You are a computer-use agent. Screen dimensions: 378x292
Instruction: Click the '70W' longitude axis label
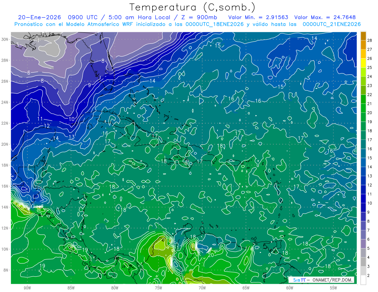point(202,288)
